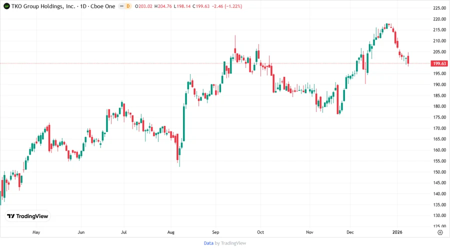Click the 170.00 price axis label
The height and width of the screenshot is (249, 450).
439,128
